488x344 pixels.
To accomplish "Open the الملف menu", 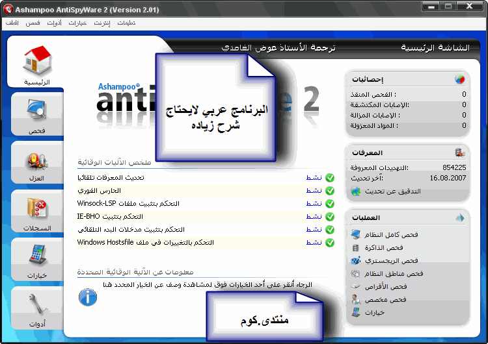I will pyautogui.click(x=12, y=23).
